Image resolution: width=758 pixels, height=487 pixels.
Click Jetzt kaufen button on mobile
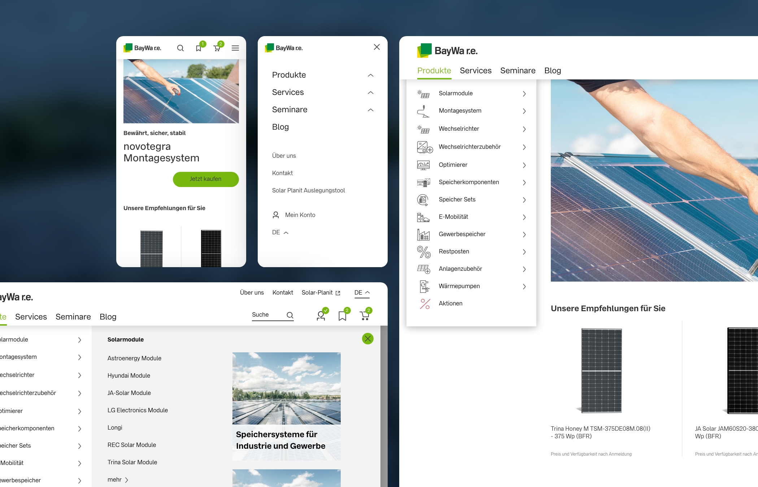206,179
